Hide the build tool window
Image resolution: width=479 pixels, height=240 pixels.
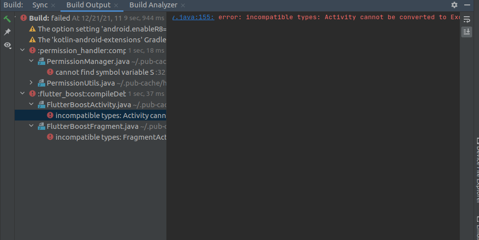pos(467,5)
